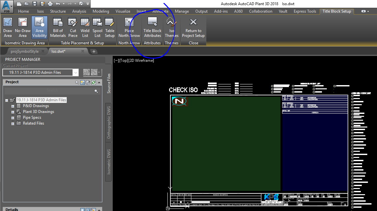This screenshot has height=211, width=377.
Task: Click the Place North Arrow tool
Action: pos(129,28)
